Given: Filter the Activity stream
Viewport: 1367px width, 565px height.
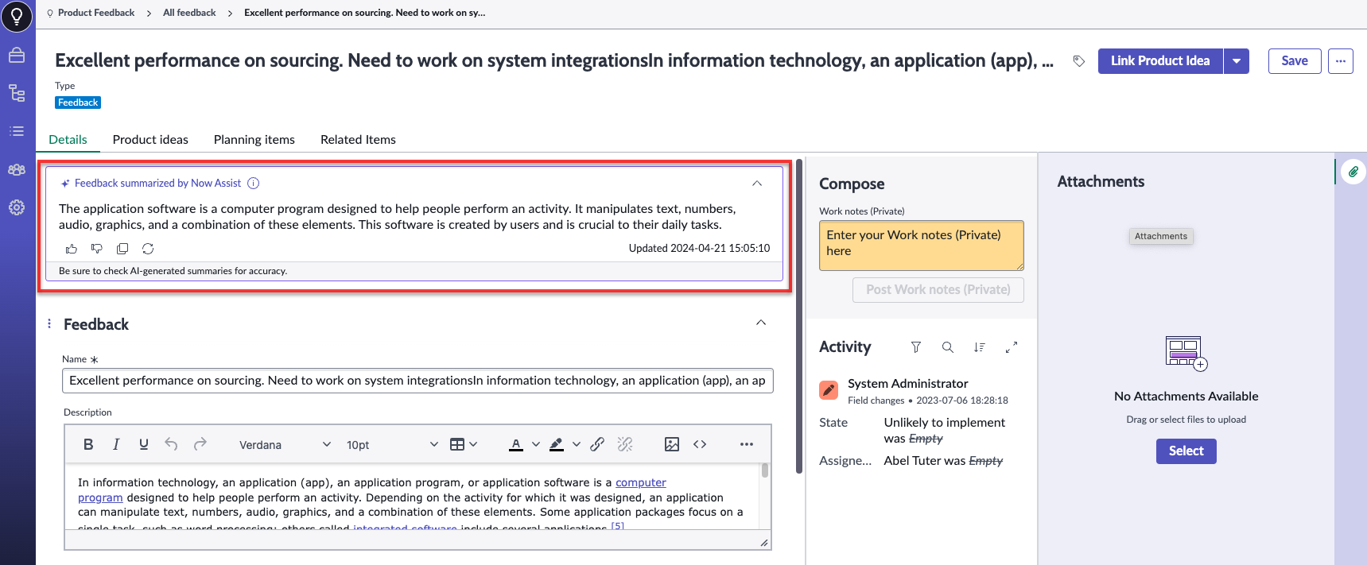Looking at the screenshot, I should pyautogui.click(x=916, y=347).
